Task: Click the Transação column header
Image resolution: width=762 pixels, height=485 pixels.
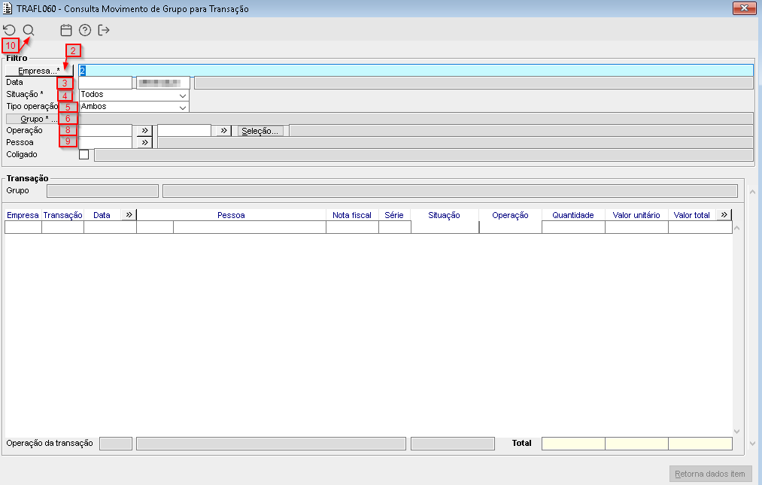Action: 62,215
